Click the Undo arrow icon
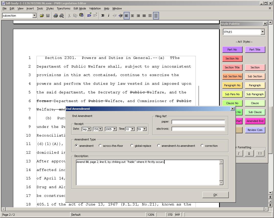274x218 pixels. click(x=89, y=16)
